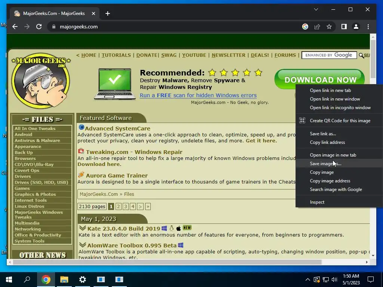The height and width of the screenshot is (287, 383).
Task: Open Antivirus & Malware category
Action: tap(37, 141)
